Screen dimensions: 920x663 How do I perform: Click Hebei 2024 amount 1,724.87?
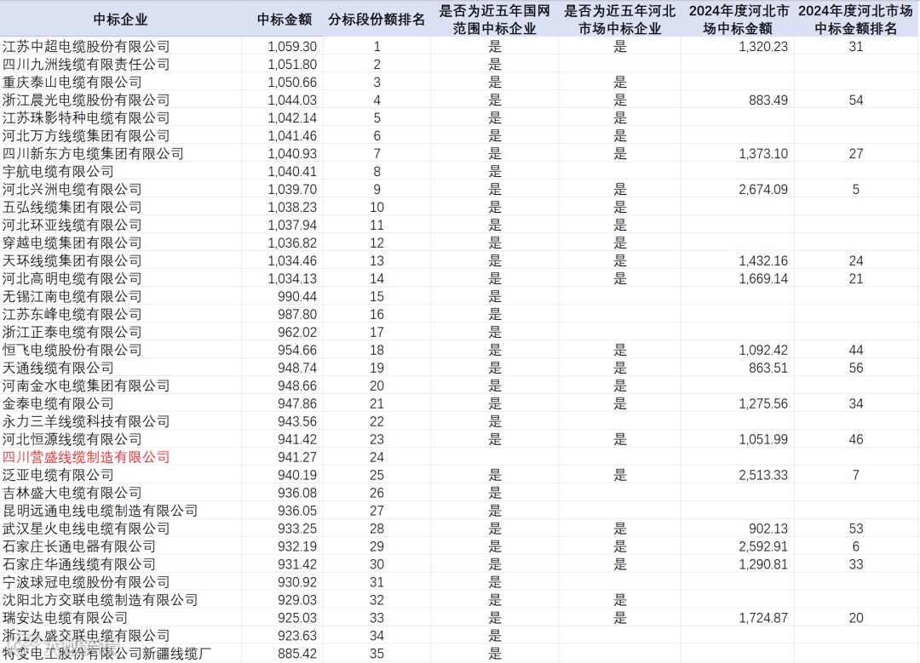pyautogui.click(x=763, y=618)
